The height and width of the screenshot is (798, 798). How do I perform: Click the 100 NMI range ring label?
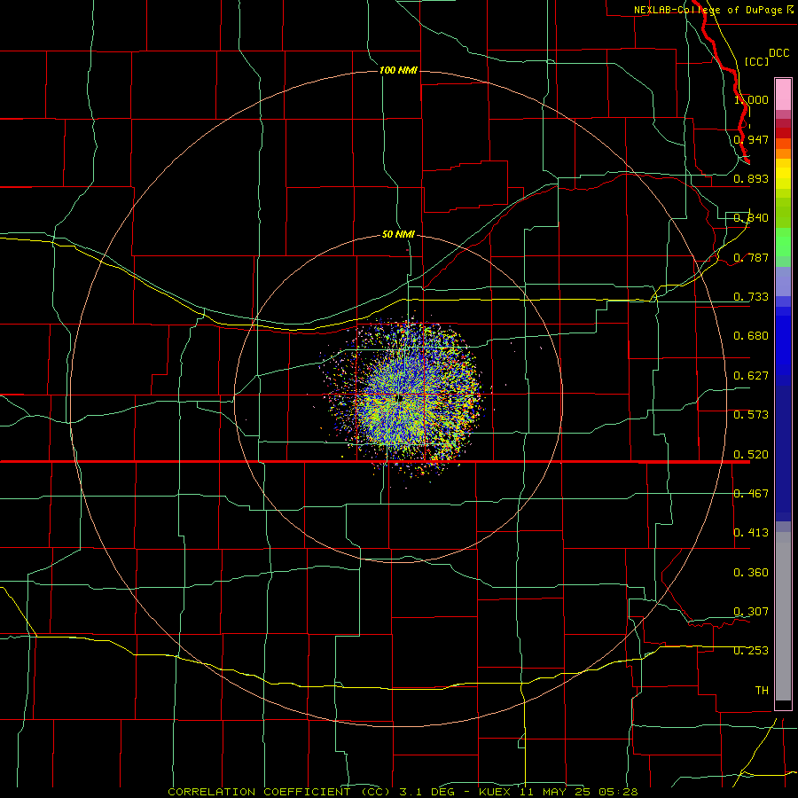pos(398,70)
